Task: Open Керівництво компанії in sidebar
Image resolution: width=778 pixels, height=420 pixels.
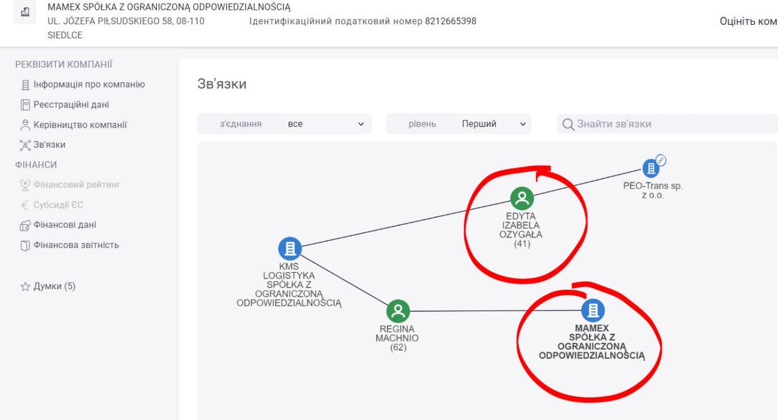Action: coord(80,125)
